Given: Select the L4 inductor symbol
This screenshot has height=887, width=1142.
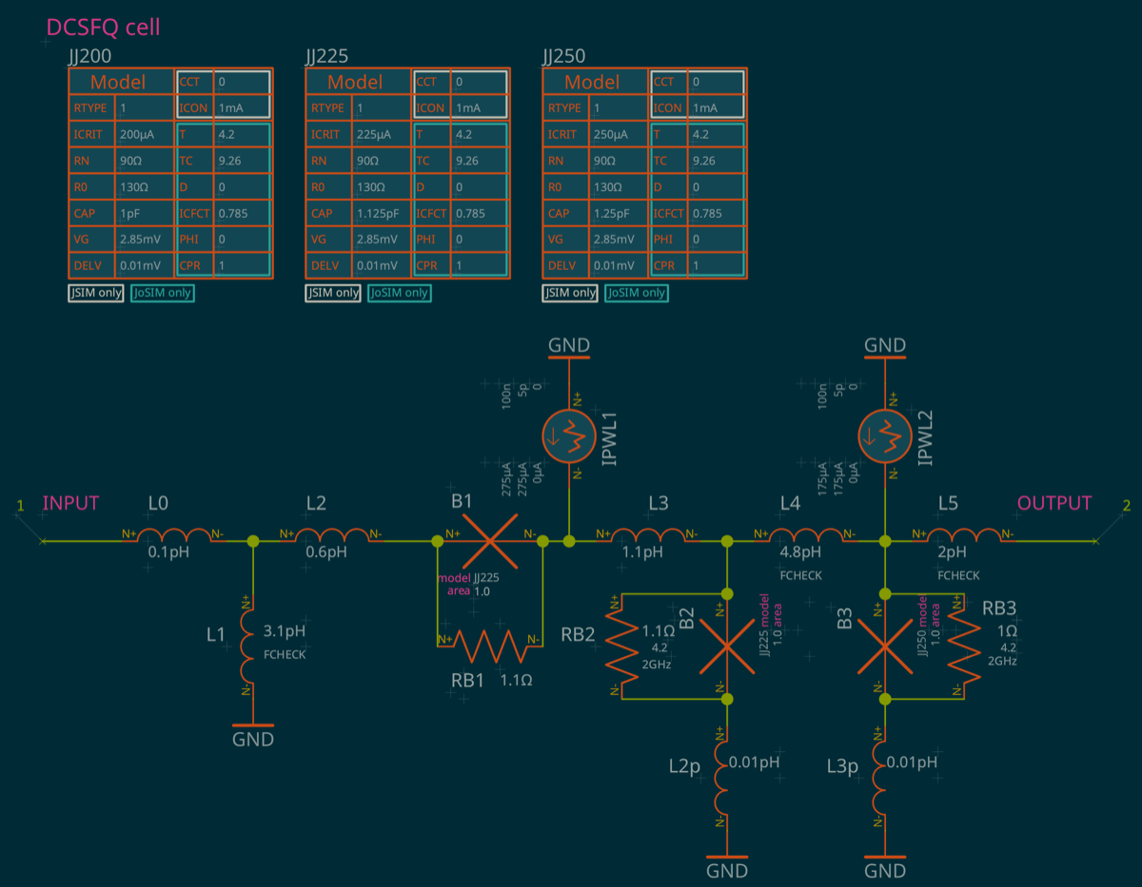Looking at the screenshot, I should click(805, 536).
